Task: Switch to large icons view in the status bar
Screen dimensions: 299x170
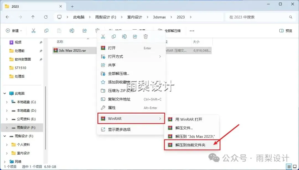Action: point(294,167)
